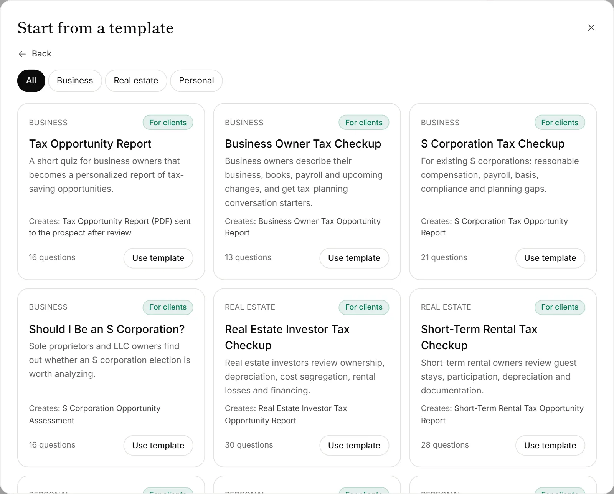Filter templates by Business
Image resolution: width=614 pixels, height=494 pixels.
75,81
